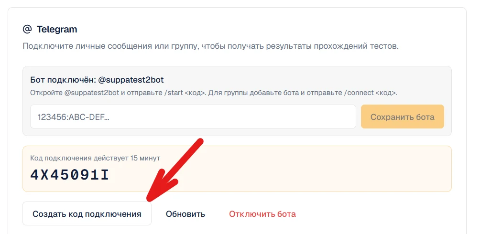Image resolution: width=491 pixels, height=234 pixels.
Task: Select the connection code 4X45091I
Action: (69, 175)
